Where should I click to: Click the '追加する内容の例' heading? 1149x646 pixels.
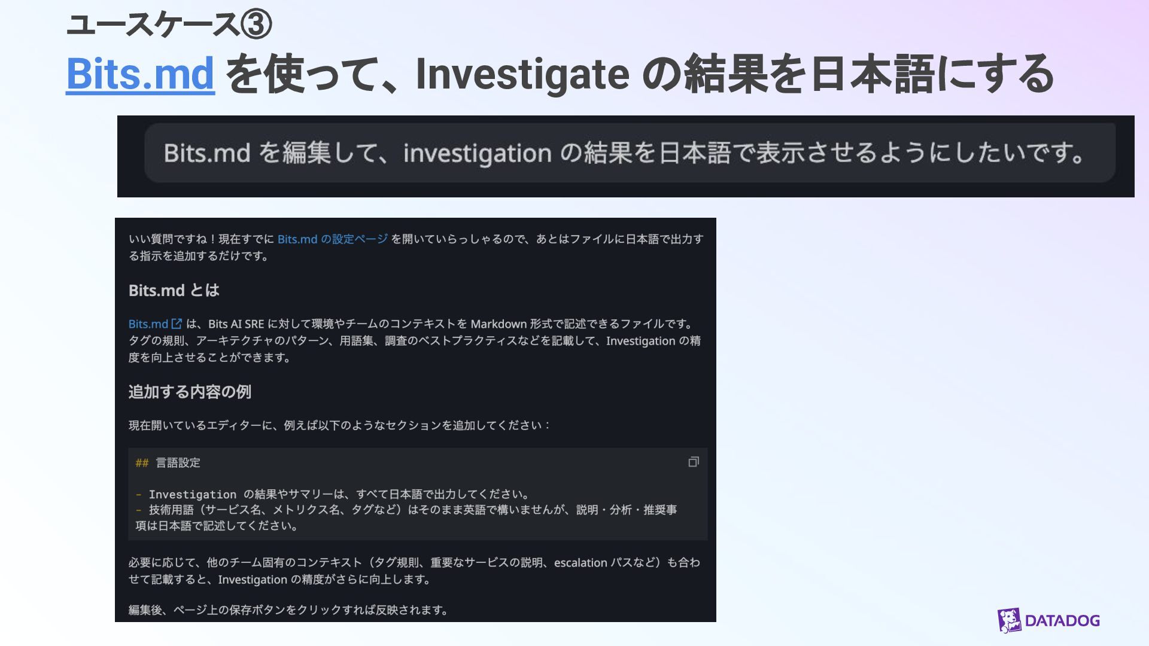pyautogui.click(x=190, y=392)
